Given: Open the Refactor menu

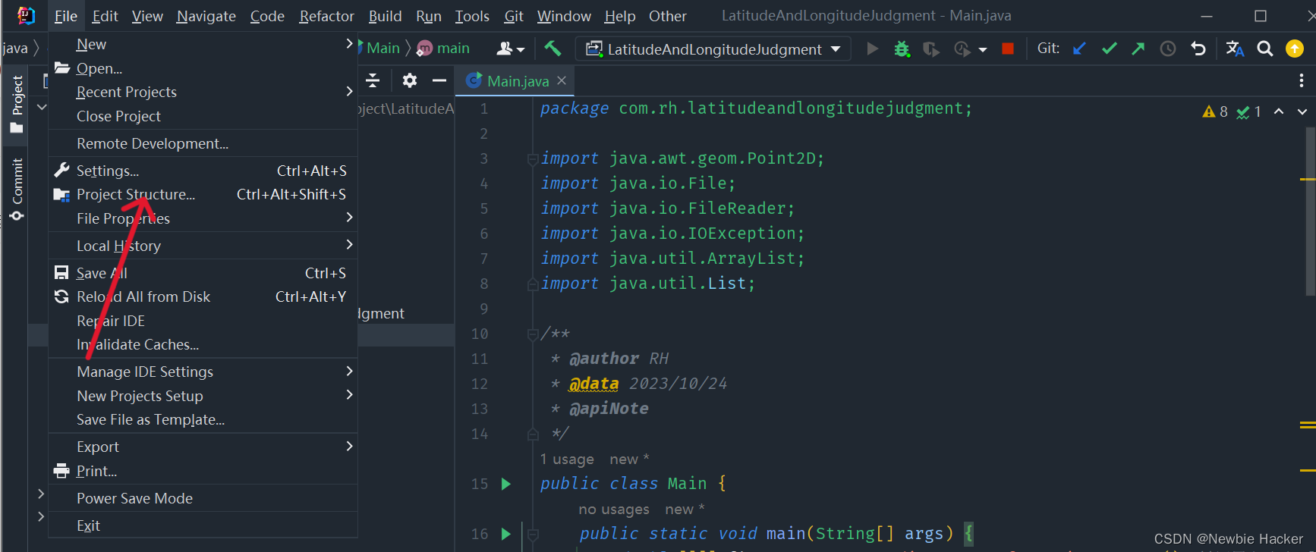Looking at the screenshot, I should click(x=326, y=16).
